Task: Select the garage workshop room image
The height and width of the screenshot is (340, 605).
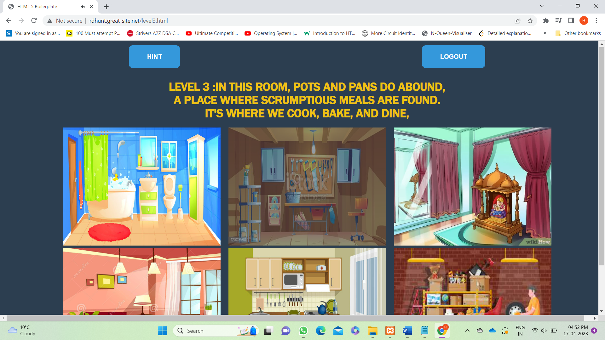Action: pyautogui.click(x=307, y=186)
